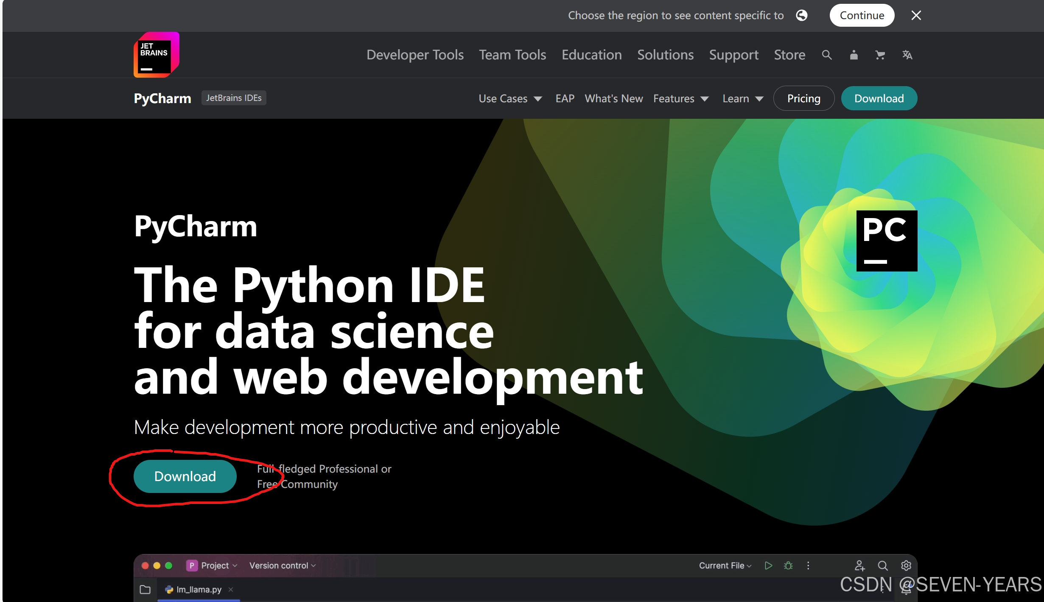Click the large teal Download button
Image resolution: width=1044 pixels, height=602 pixels.
pos(185,476)
